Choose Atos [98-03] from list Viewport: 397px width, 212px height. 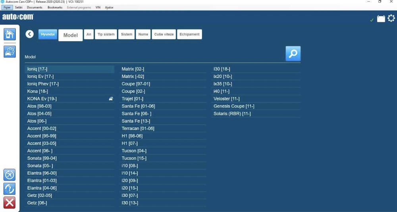pyautogui.click(x=69, y=106)
